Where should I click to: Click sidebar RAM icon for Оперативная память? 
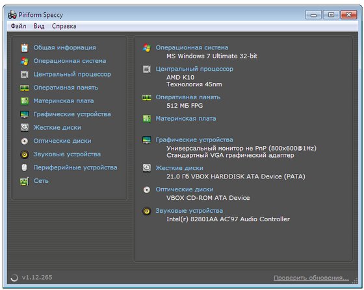click(25, 88)
